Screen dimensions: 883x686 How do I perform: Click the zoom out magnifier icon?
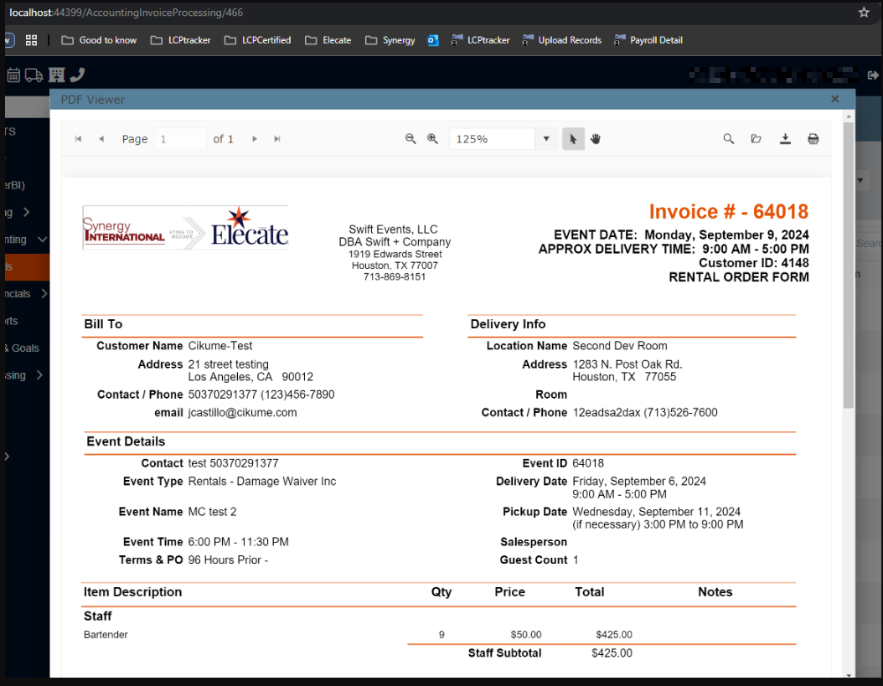(411, 139)
